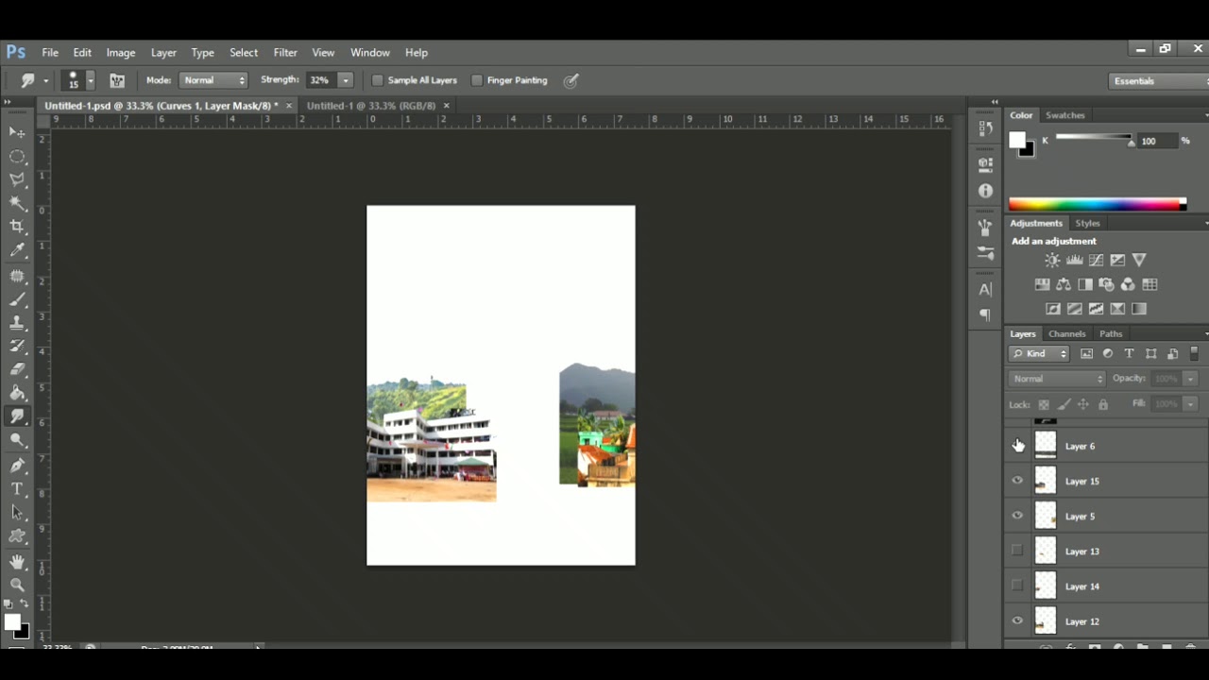
Task: Open the layer Kind filter dropdown
Action: click(1039, 353)
